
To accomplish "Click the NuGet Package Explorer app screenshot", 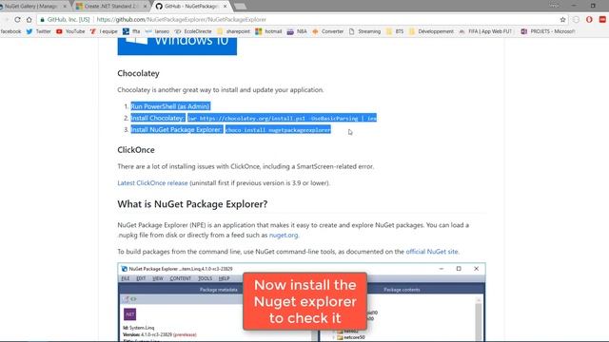I will (x=302, y=302).
